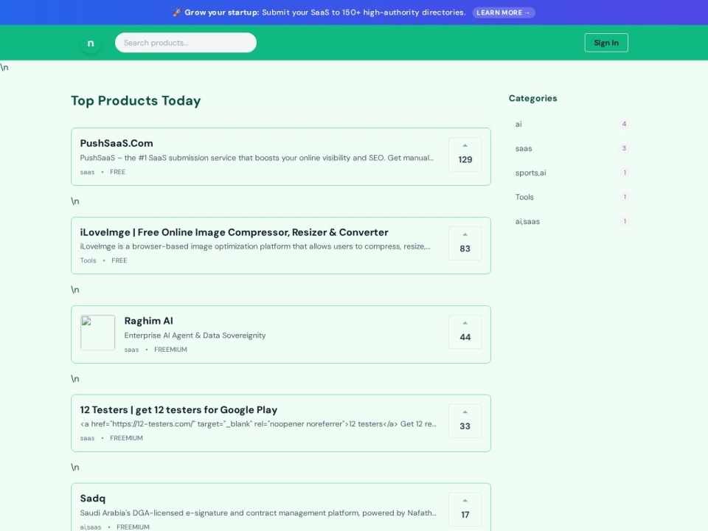Open the PushSaaS.Com product title

pyautogui.click(x=117, y=143)
